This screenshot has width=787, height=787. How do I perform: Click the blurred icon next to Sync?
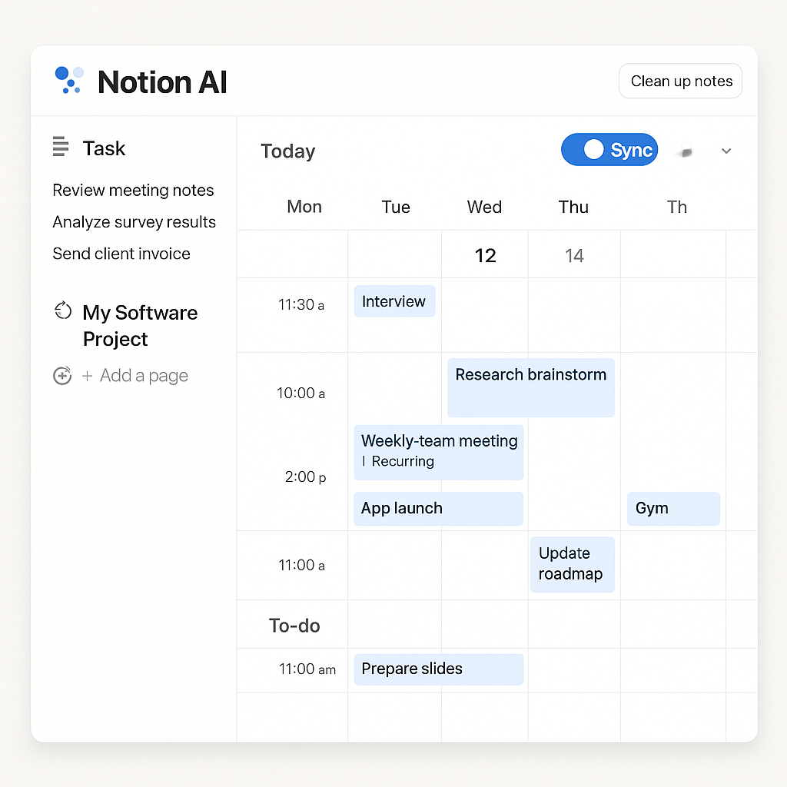685,152
